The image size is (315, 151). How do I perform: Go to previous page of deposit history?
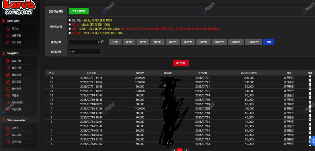[174, 150]
